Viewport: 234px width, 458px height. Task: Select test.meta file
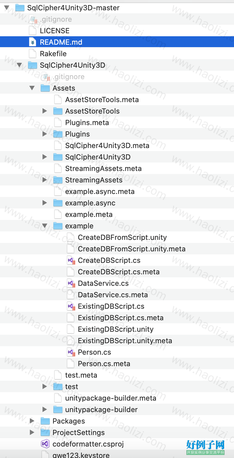pyautogui.click(x=81, y=375)
